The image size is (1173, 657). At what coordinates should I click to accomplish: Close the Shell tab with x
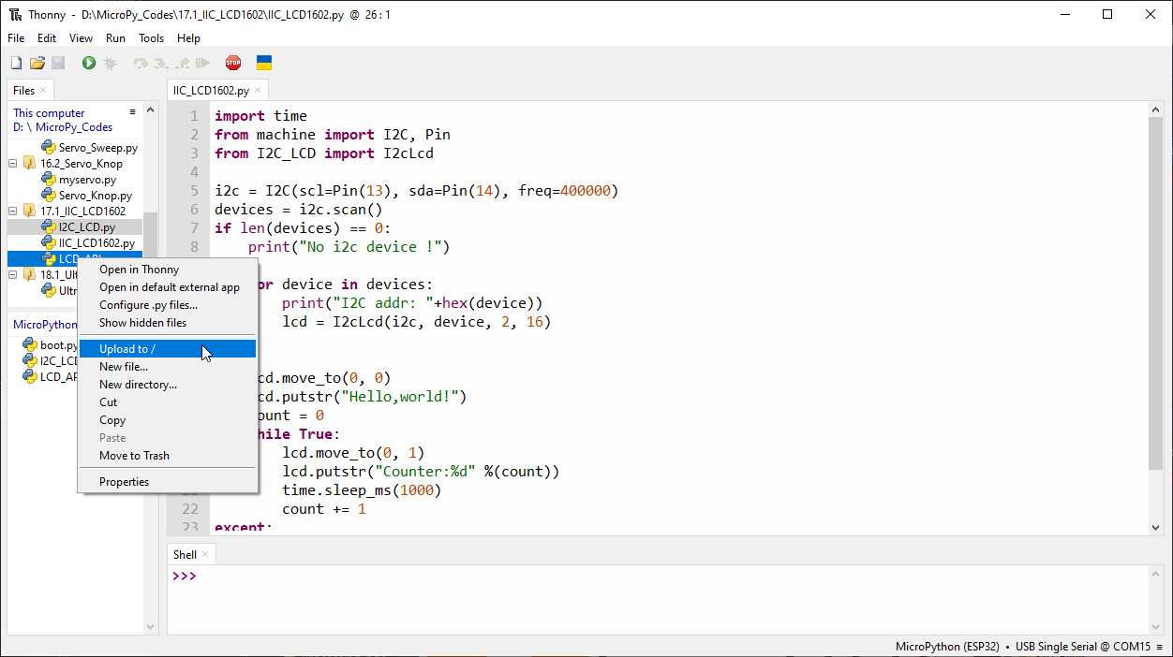pyautogui.click(x=205, y=555)
